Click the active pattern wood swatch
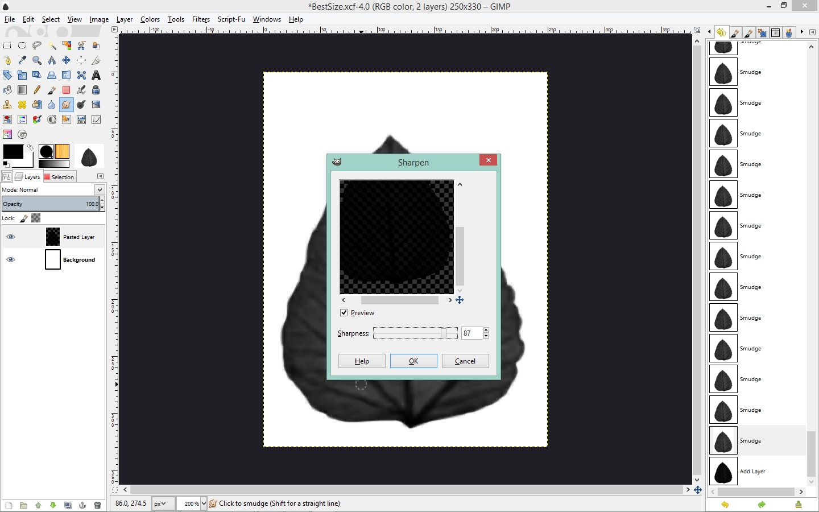 [63, 151]
